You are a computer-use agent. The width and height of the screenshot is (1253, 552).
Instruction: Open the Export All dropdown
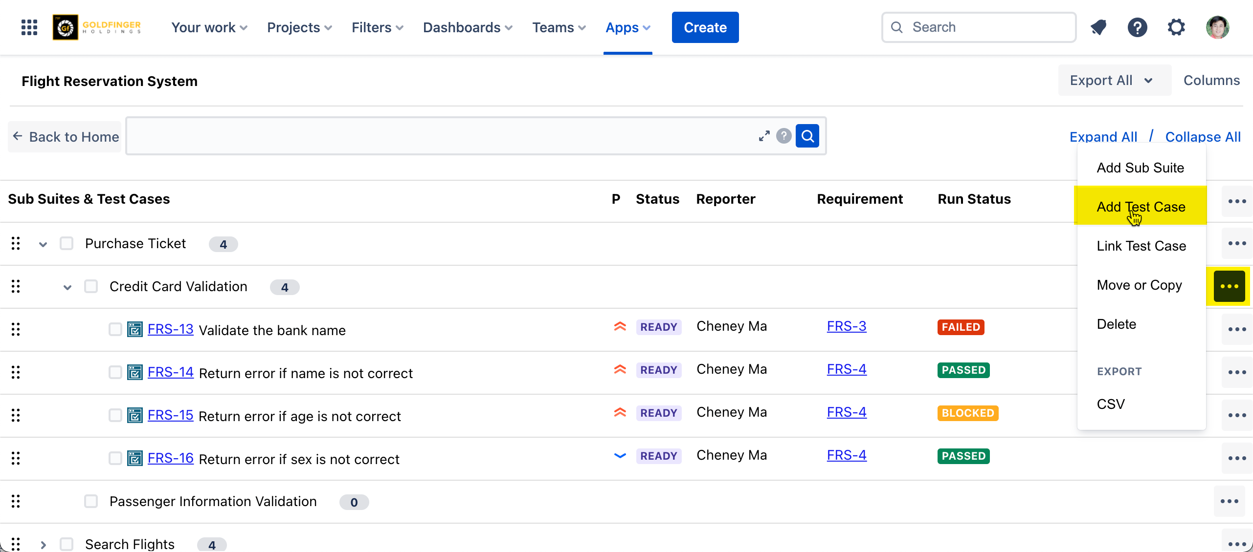1114,80
